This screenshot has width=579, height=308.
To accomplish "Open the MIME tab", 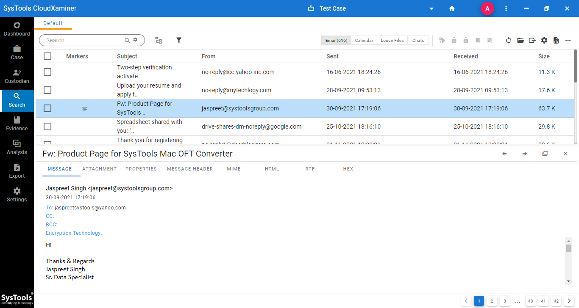I will [x=234, y=169].
